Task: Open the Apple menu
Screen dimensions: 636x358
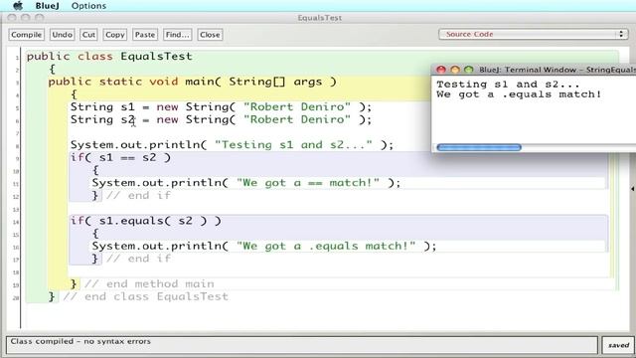Action: (x=18, y=6)
